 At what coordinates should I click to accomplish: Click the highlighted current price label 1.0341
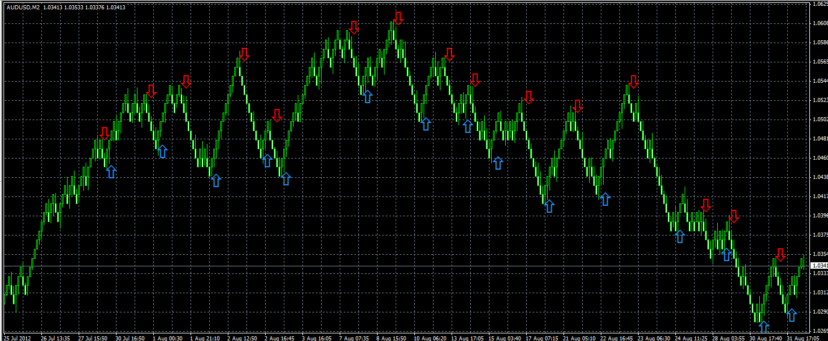pyautogui.click(x=819, y=266)
